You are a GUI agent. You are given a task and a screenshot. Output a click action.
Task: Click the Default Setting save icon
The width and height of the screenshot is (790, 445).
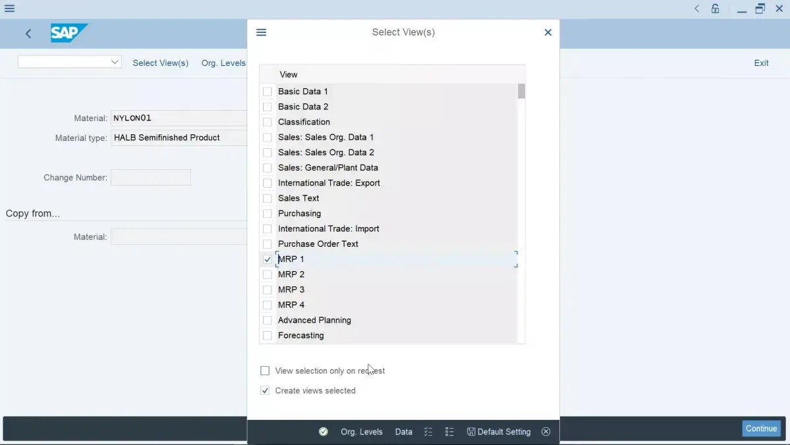click(471, 432)
